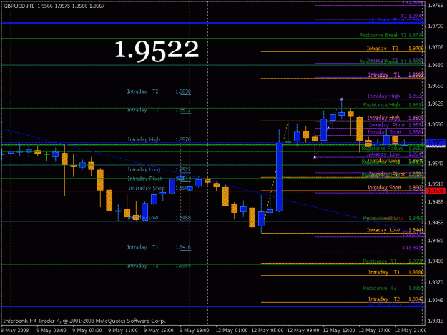Click the green 'Resistance T2 1.9355' label
The width and height of the screenshot is (447, 335).
point(393,288)
